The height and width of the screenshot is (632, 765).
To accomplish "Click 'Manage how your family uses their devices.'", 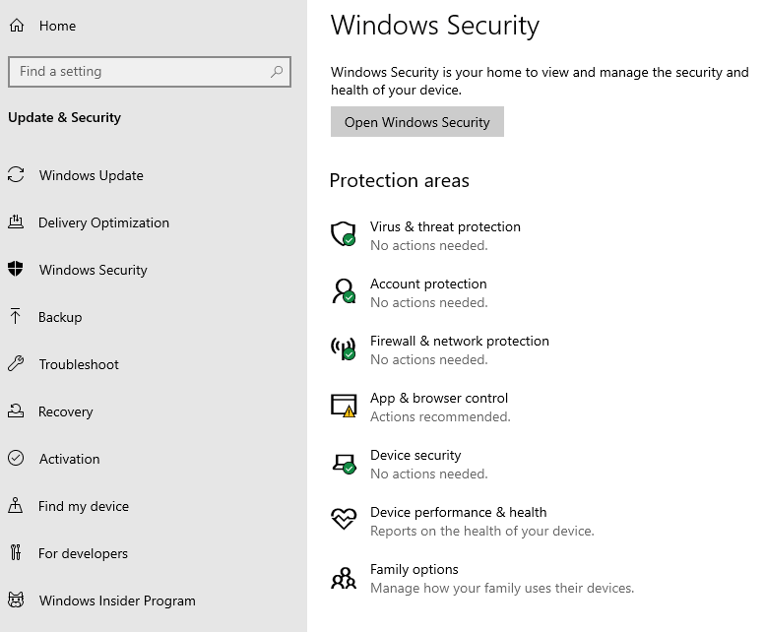I will pos(502,588).
